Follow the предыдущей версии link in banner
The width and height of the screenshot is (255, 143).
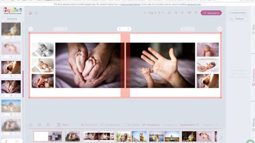point(130,4)
